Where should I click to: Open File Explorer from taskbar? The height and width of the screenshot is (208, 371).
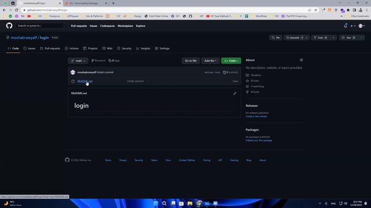click(190, 203)
